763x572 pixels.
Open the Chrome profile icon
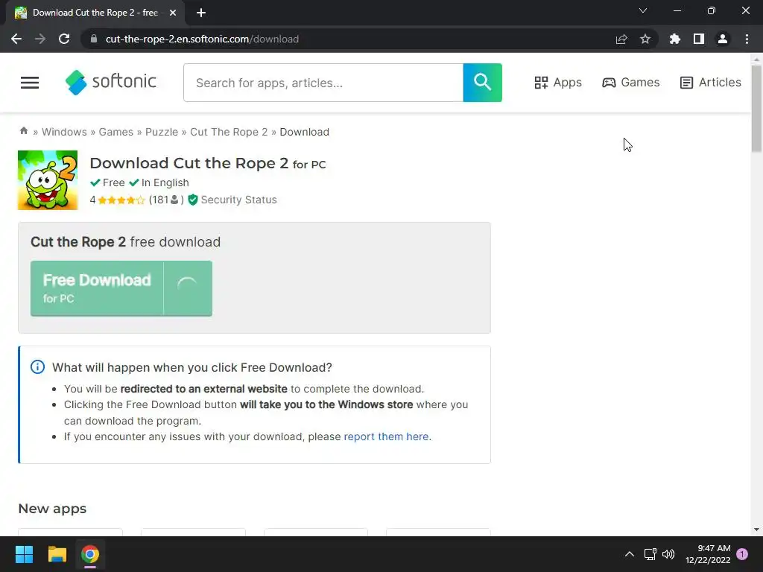723,39
